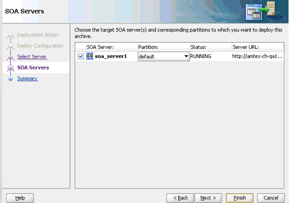Click the Back button
This screenshot has height=203, width=289.
click(180, 198)
